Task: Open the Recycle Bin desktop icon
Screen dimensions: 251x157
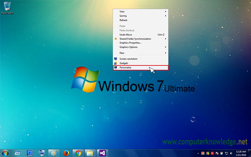Action: [x=7, y=8]
